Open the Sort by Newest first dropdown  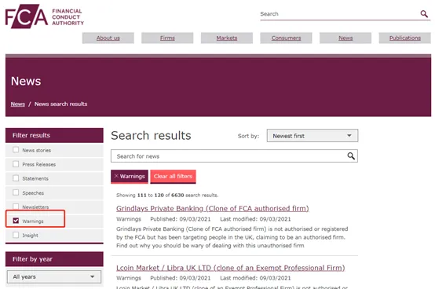coord(313,136)
